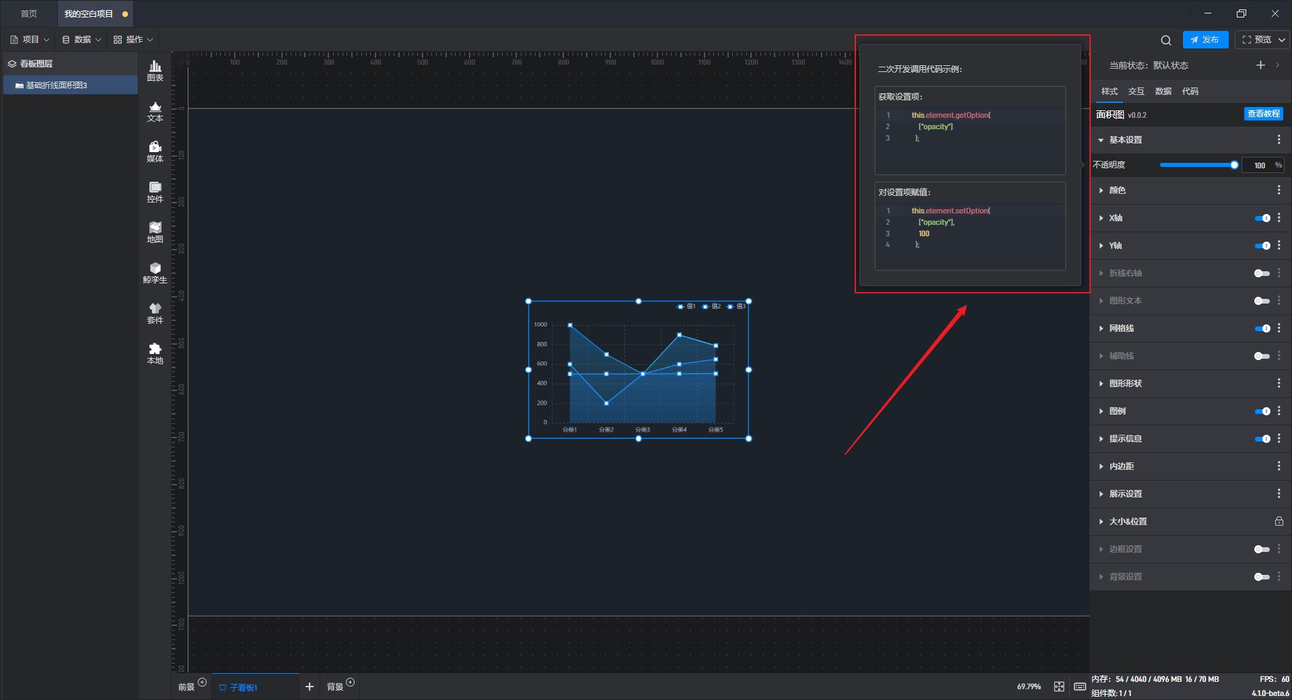This screenshot has width=1292, height=700.
Task: Open the three-dot menu for 基本设置
Action: click(x=1279, y=139)
